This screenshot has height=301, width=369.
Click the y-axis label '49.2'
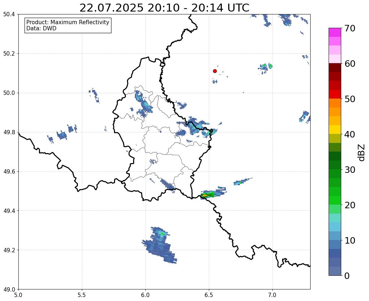(9, 250)
